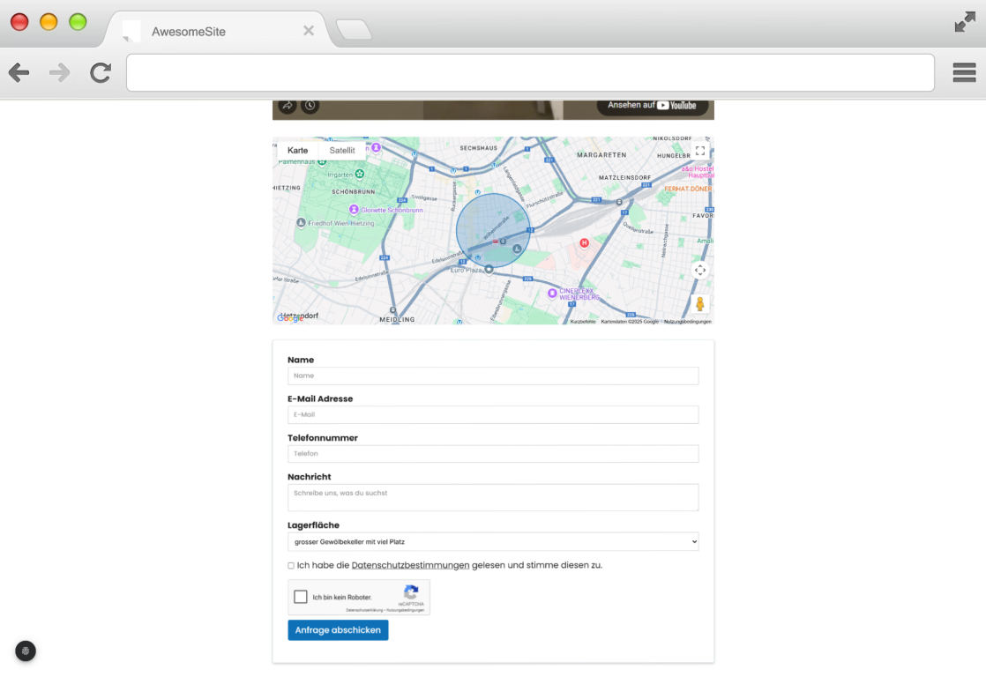Click the Irrgarten green marker on the map
Screen dimensions: 986x677
coord(360,174)
